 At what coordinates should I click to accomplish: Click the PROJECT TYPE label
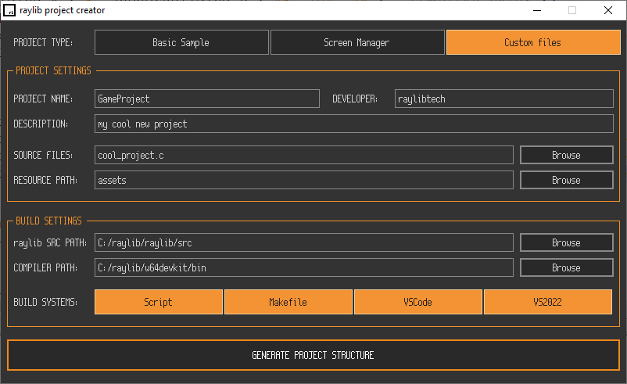coord(43,42)
